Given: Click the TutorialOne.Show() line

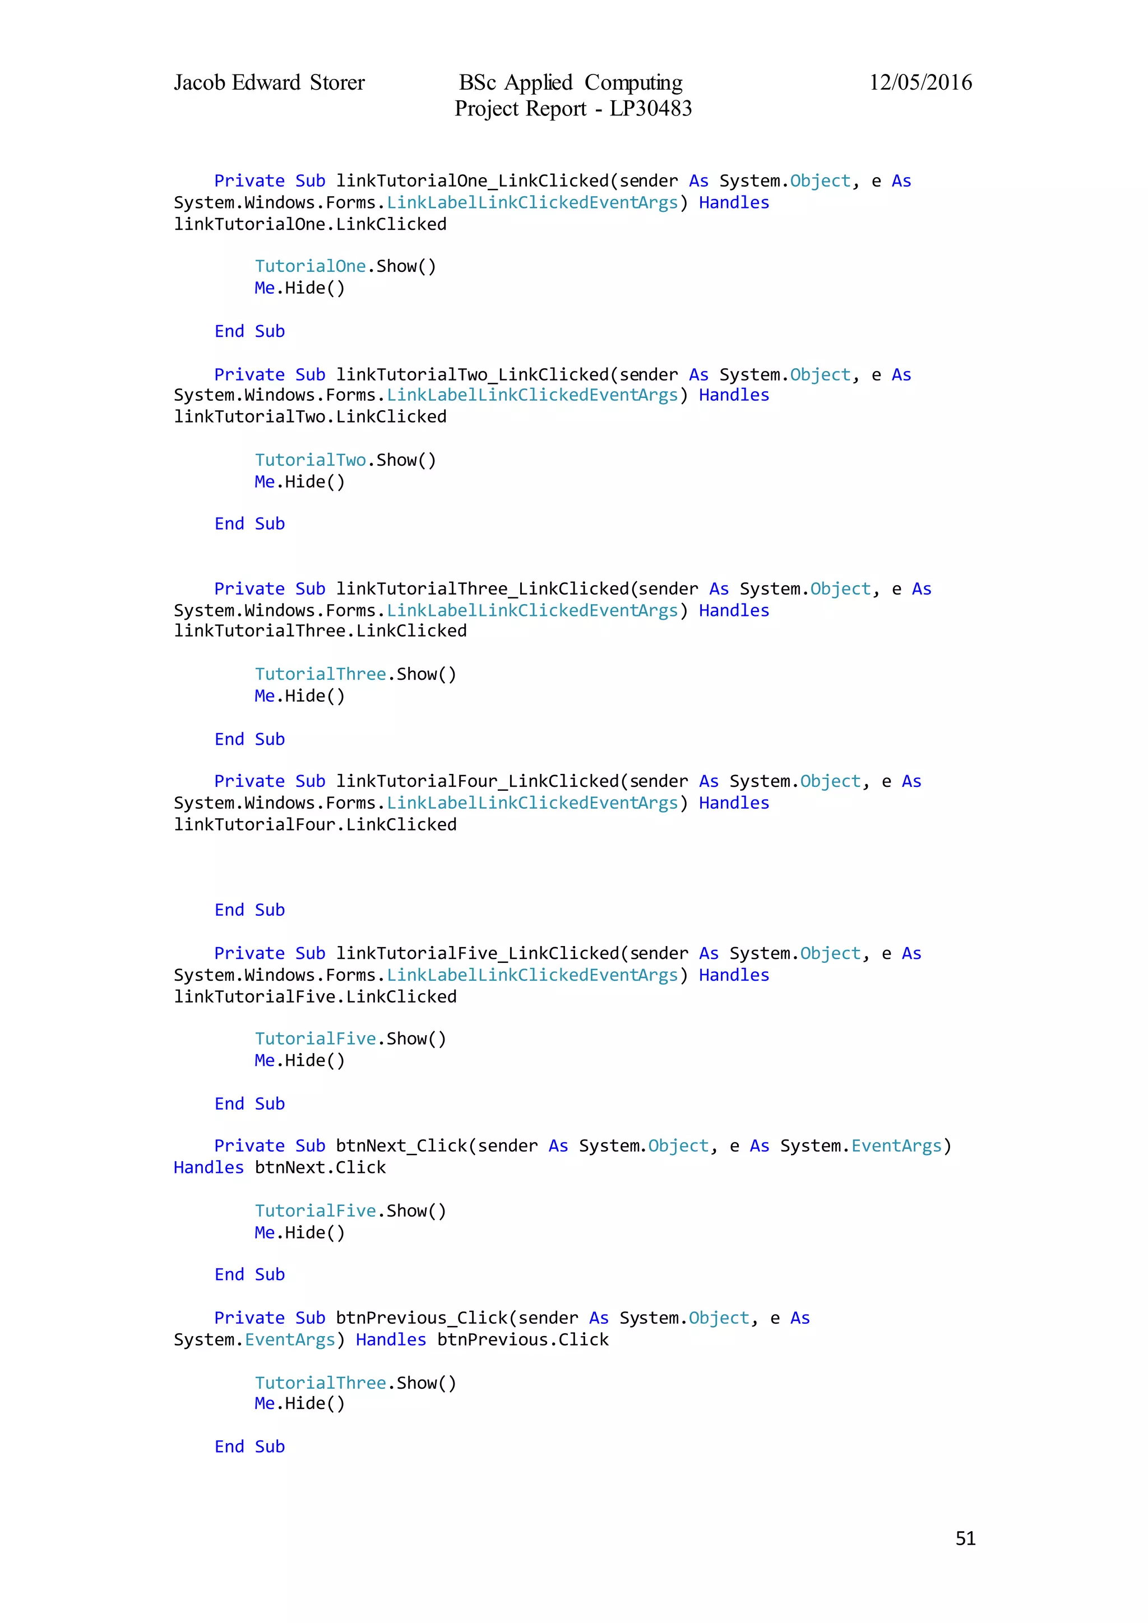Looking at the screenshot, I should (346, 267).
